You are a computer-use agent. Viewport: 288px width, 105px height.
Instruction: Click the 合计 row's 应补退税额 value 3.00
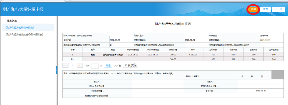coord(274,59)
